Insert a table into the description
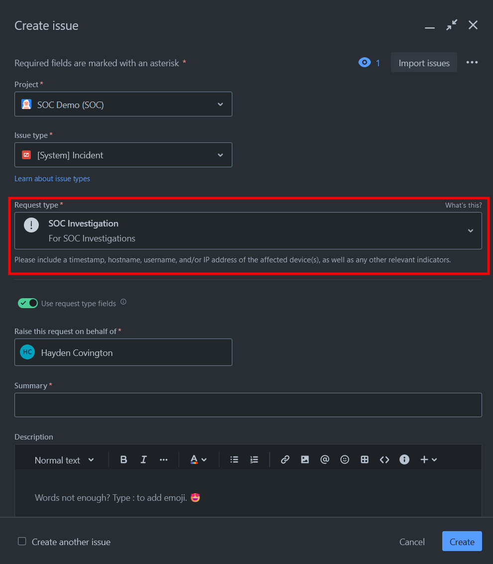The image size is (493, 564). click(x=365, y=460)
